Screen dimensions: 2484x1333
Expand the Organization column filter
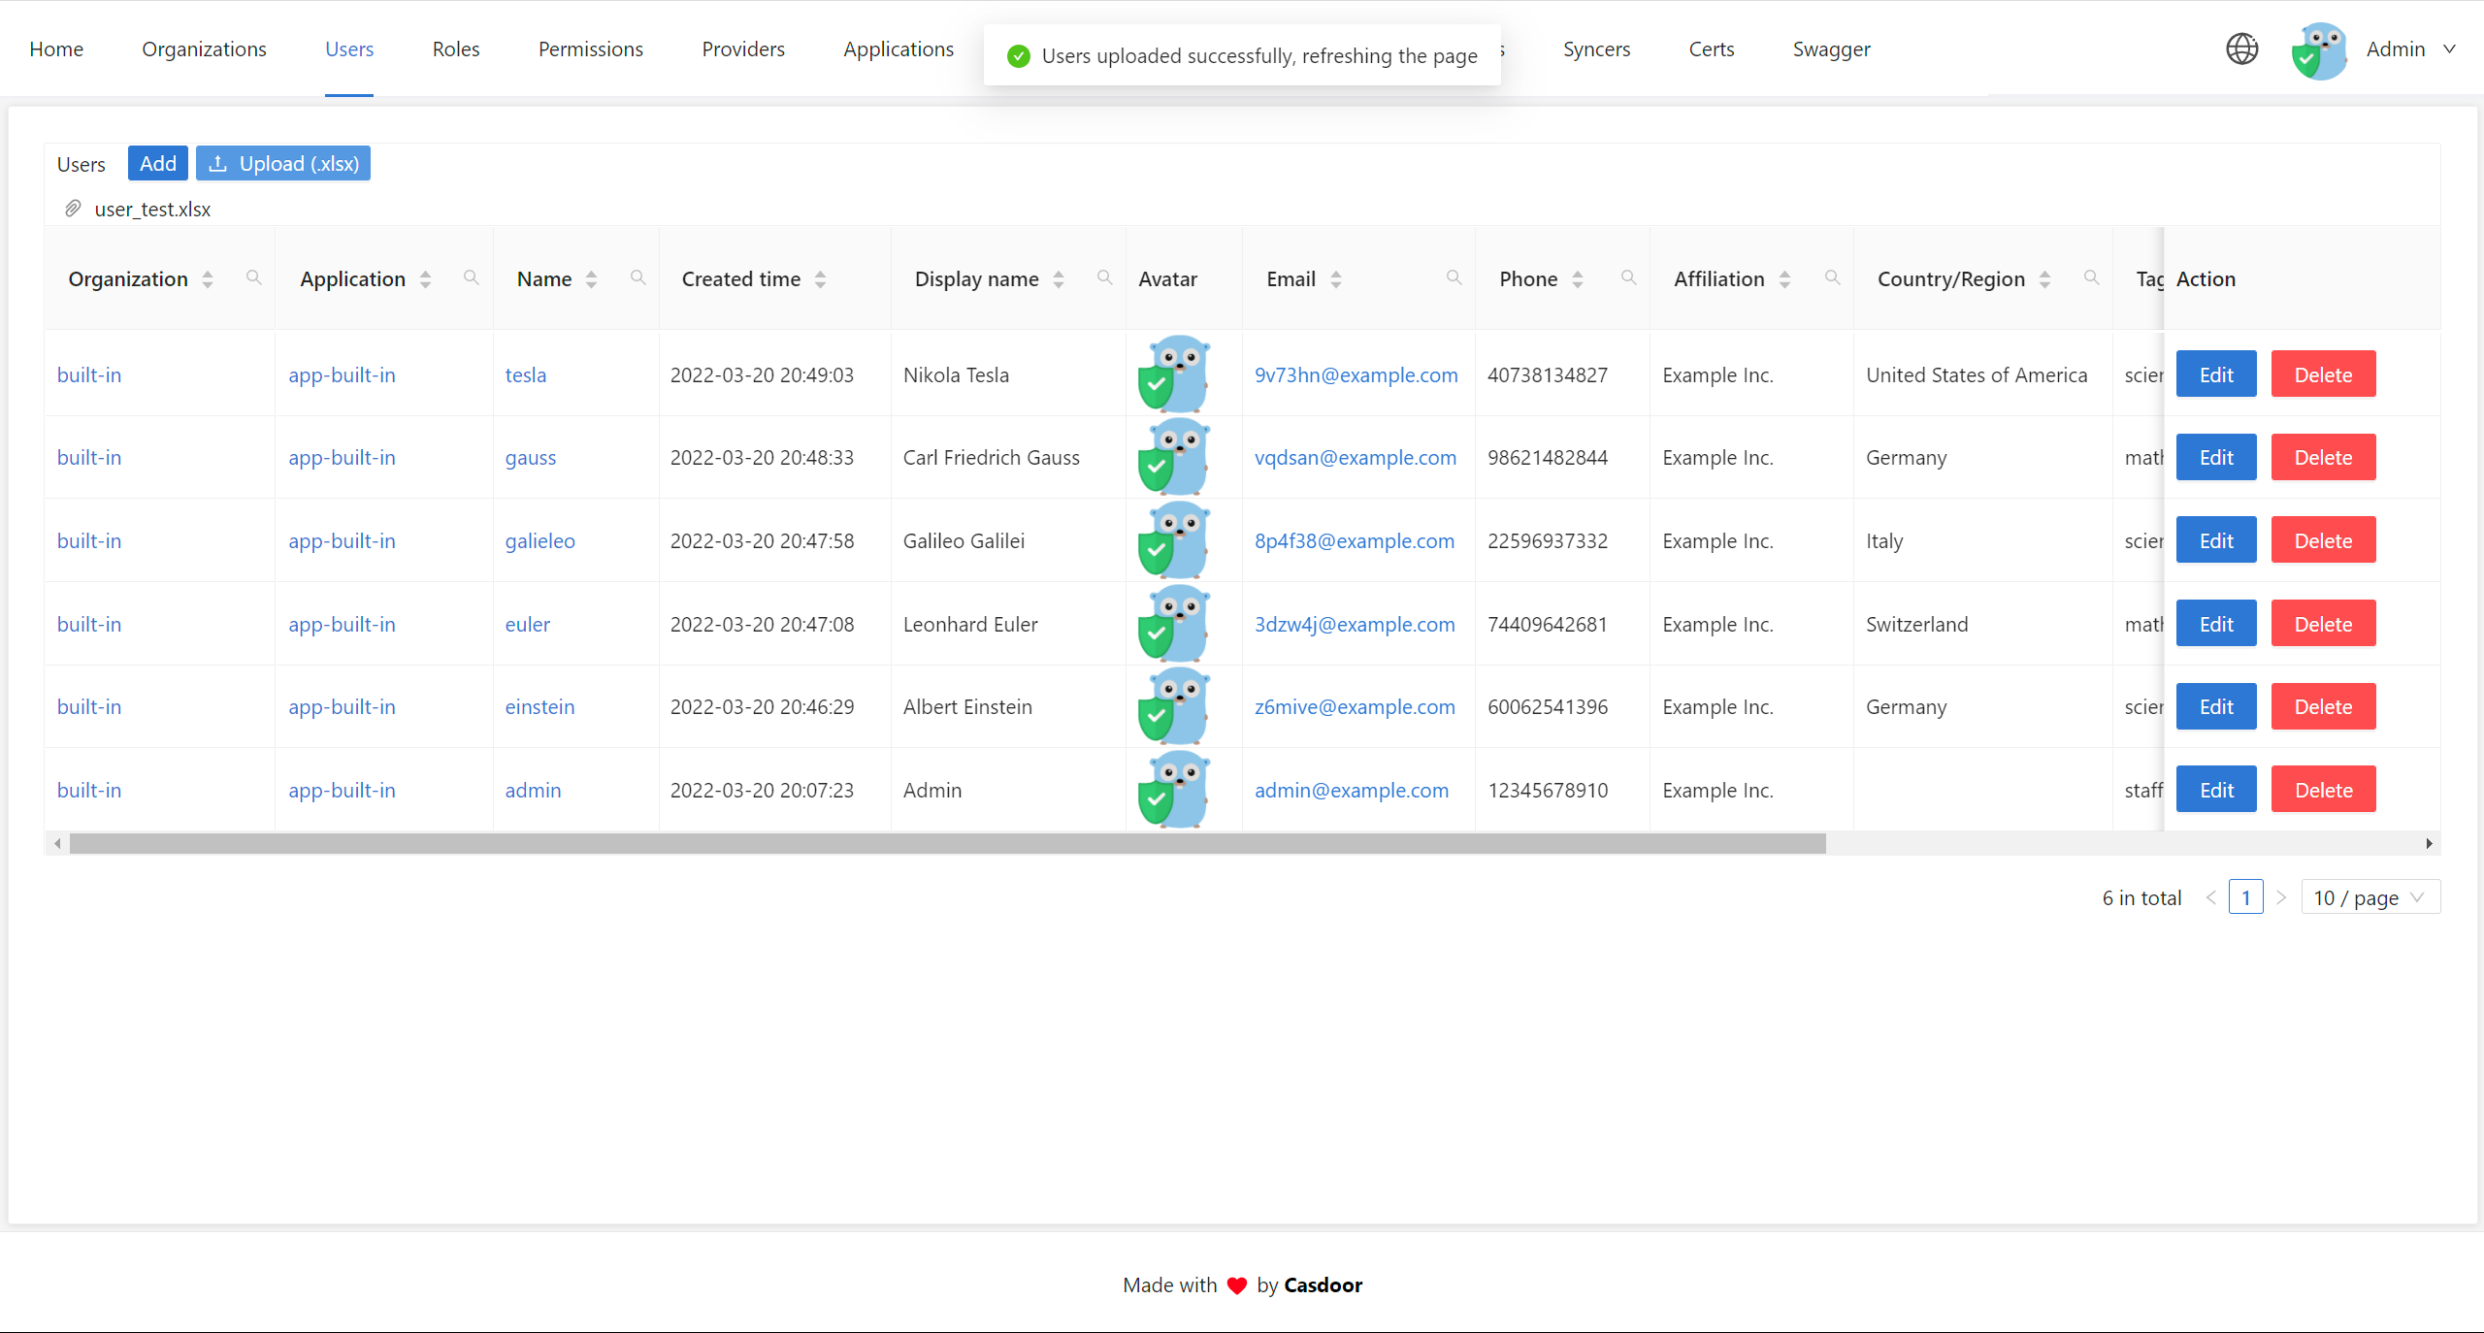(254, 277)
